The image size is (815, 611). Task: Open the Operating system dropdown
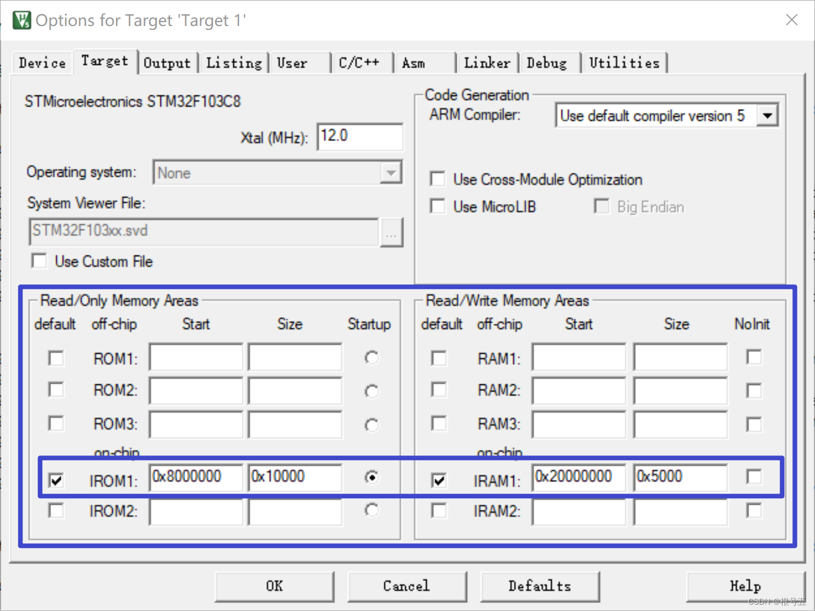[x=391, y=172]
